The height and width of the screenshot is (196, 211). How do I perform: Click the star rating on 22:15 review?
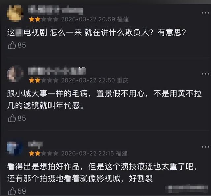[x=44, y=154]
